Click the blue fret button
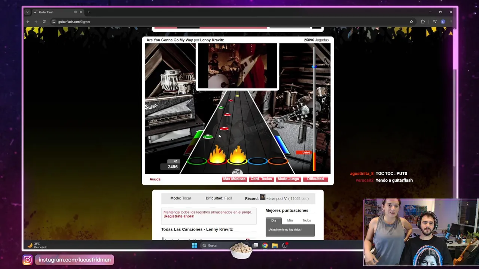 pyautogui.click(x=258, y=161)
